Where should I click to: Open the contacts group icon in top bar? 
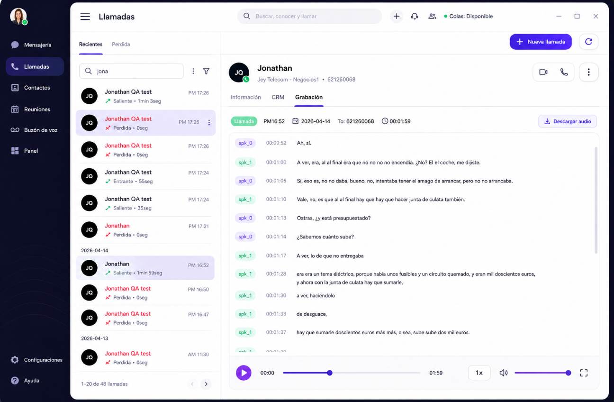(432, 16)
